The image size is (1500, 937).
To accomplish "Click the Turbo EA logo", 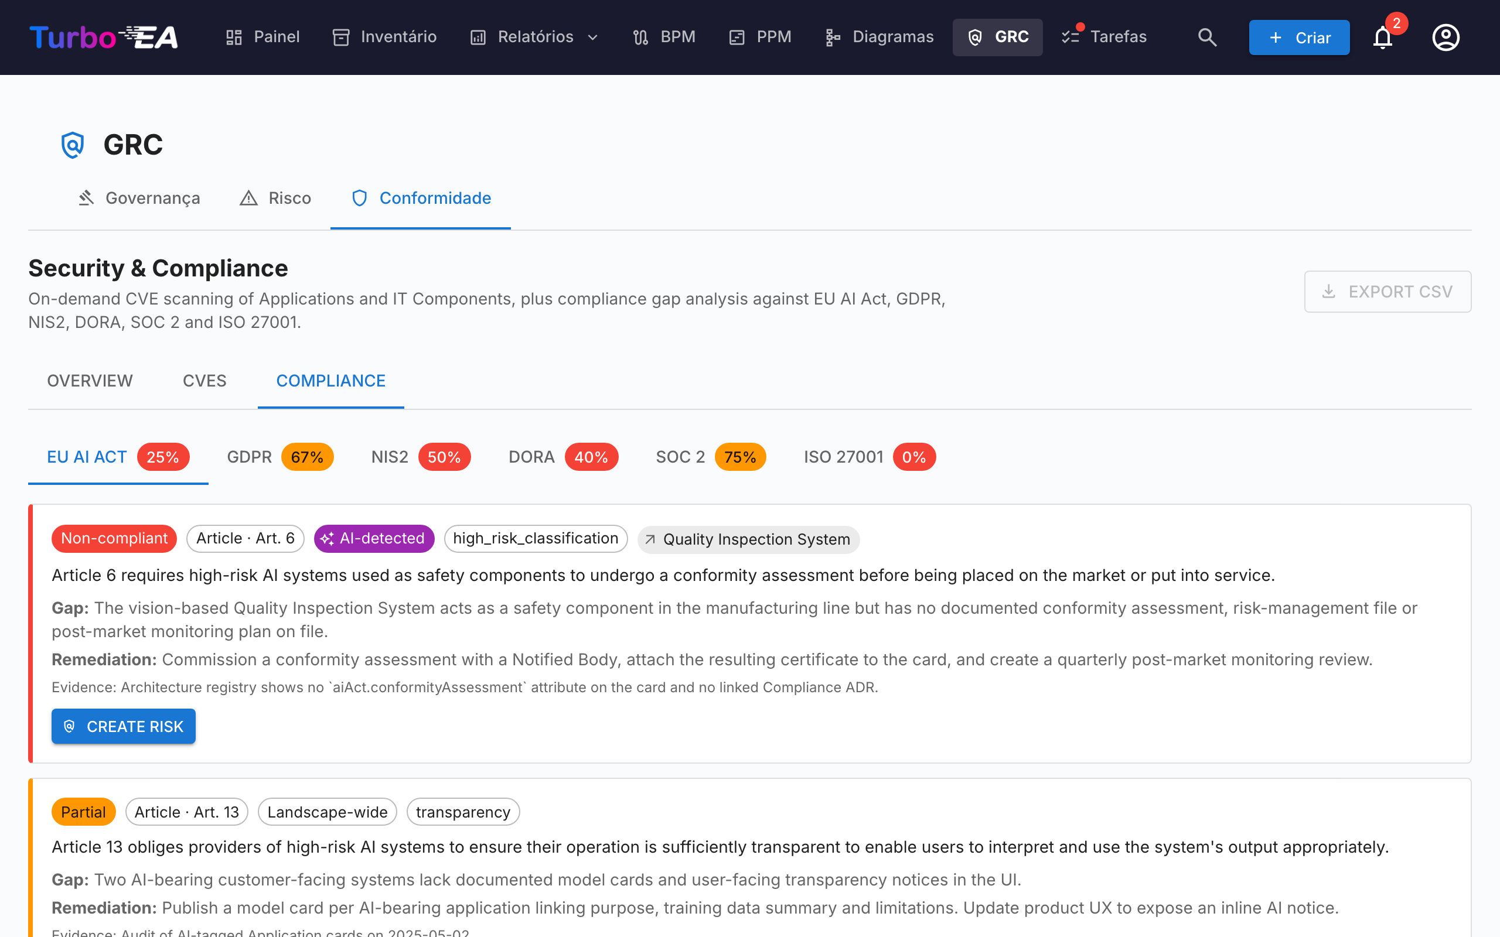I will coord(104,37).
